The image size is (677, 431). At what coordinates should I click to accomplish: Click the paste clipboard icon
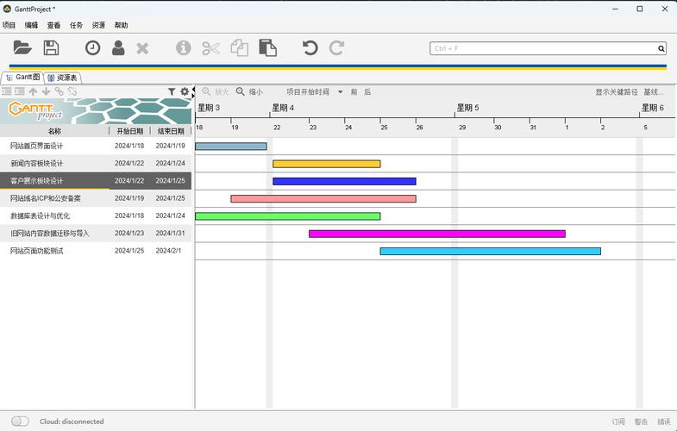tap(267, 48)
